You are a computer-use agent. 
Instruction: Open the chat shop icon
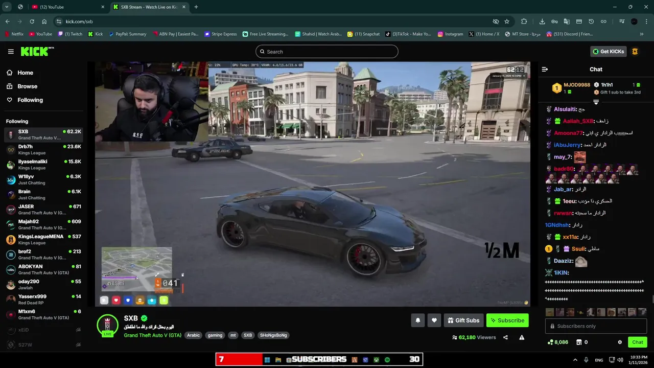pyautogui.click(x=579, y=342)
